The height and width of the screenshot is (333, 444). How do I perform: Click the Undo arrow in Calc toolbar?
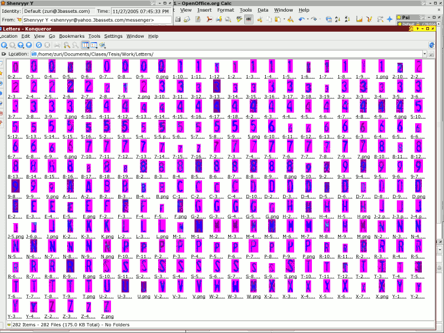[301, 19]
